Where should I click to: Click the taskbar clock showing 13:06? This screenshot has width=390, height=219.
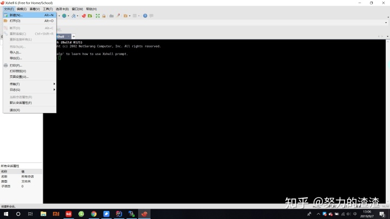[367, 214]
